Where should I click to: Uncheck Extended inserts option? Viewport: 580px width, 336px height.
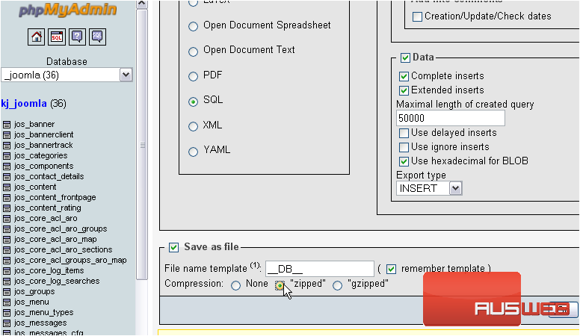[x=404, y=90]
